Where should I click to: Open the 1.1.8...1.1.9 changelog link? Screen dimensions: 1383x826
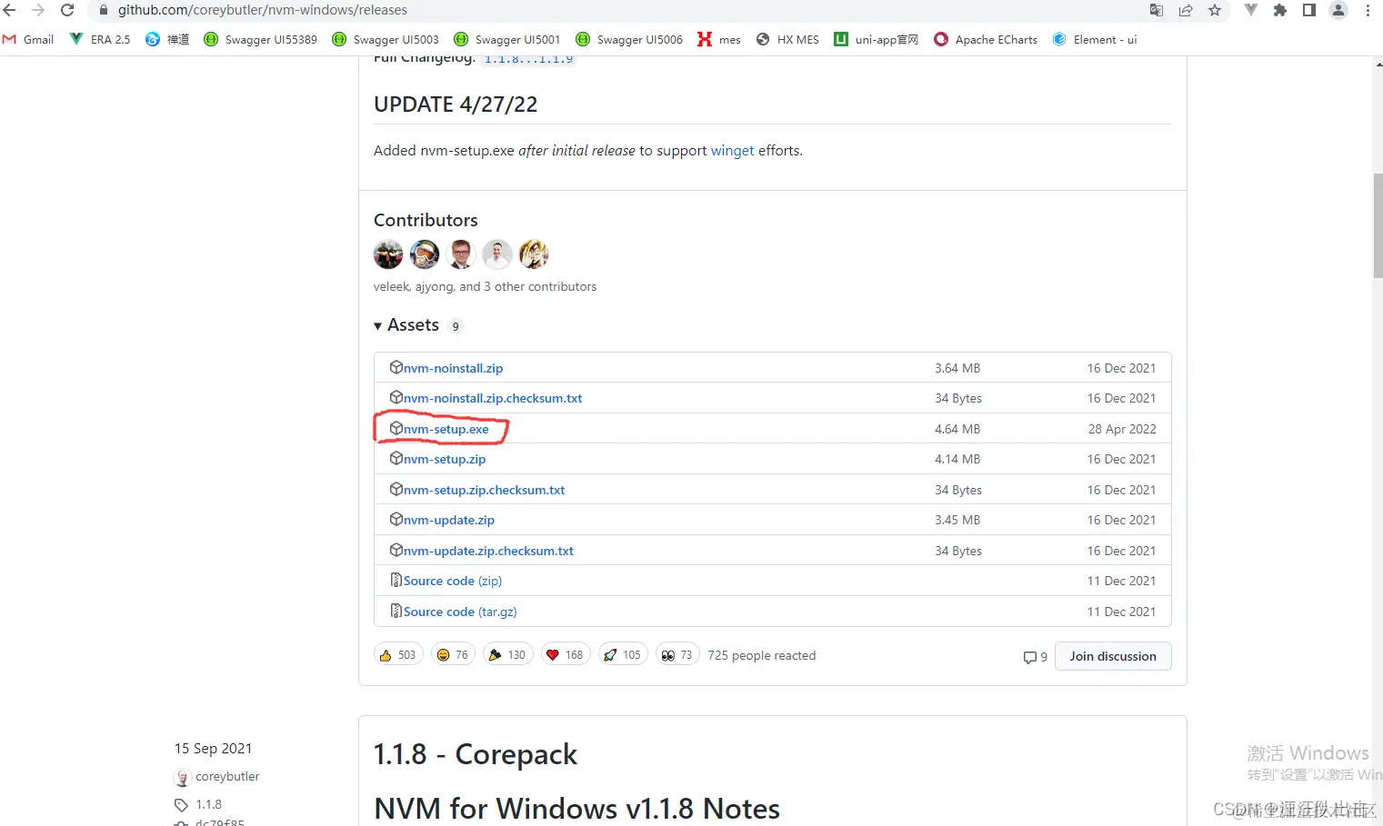click(x=528, y=60)
